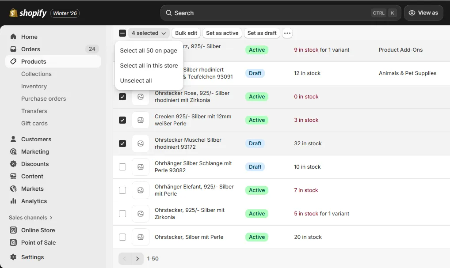Select the Customers icon in the sidebar

coord(13,139)
